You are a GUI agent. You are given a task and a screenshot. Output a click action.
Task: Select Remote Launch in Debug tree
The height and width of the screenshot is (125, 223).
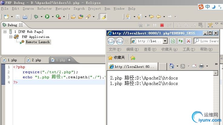(x=38, y=42)
